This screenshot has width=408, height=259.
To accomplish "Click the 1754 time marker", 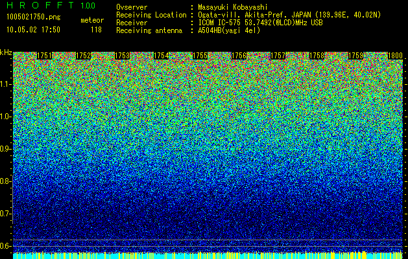I will pos(162,56).
